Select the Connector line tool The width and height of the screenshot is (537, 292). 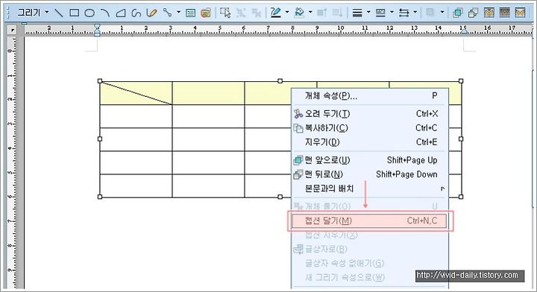pyautogui.click(x=167, y=13)
